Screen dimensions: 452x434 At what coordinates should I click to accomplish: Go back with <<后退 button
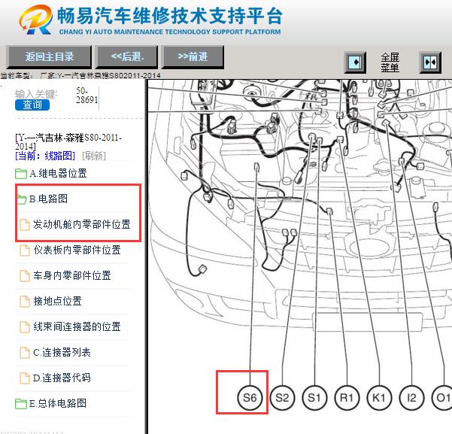point(127,56)
